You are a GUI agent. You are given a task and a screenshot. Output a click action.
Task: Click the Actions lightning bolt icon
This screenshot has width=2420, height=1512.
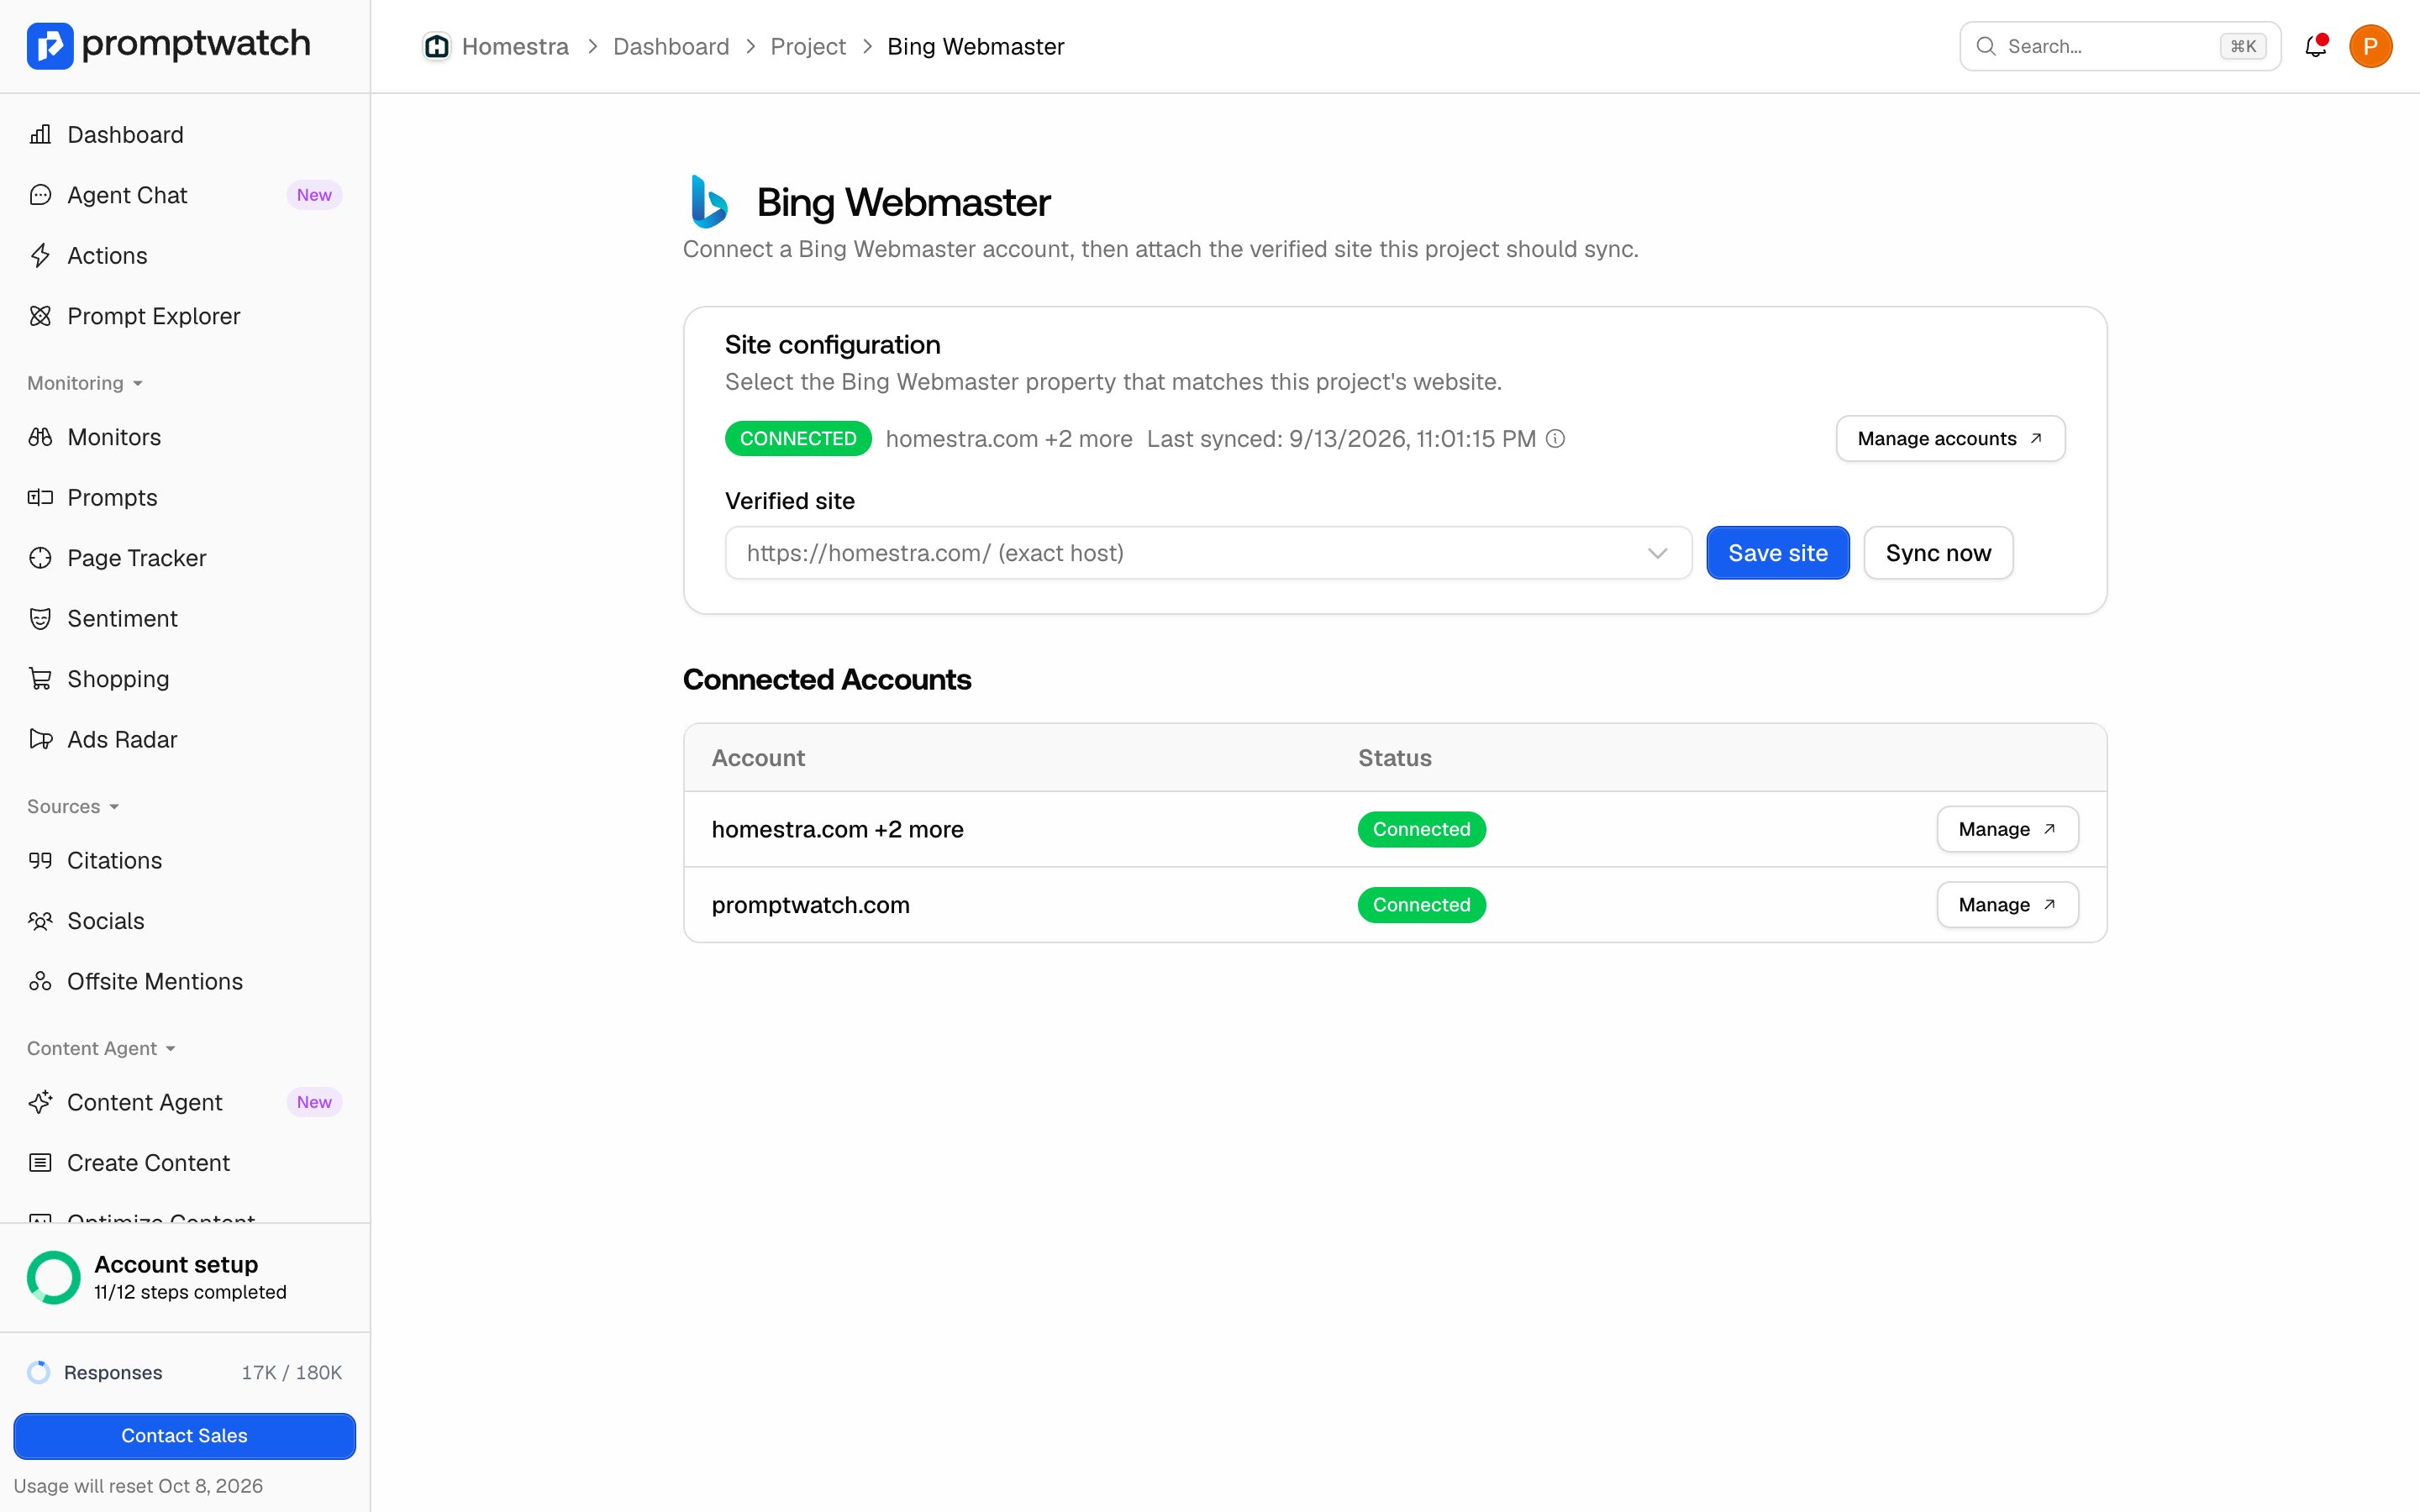click(x=40, y=256)
